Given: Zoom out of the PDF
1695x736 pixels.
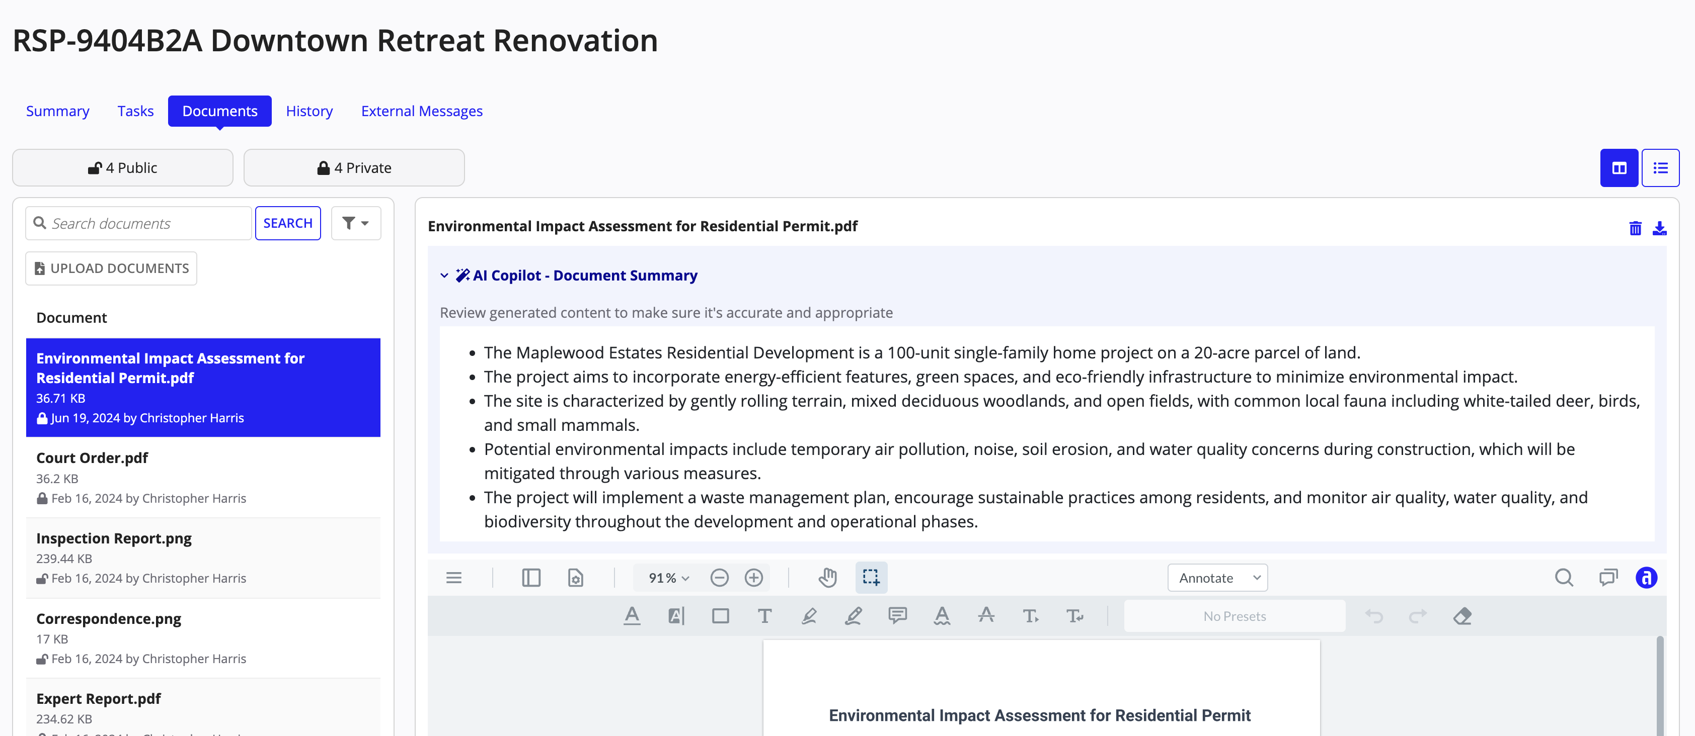Looking at the screenshot, I should click(x=719, y=578).
